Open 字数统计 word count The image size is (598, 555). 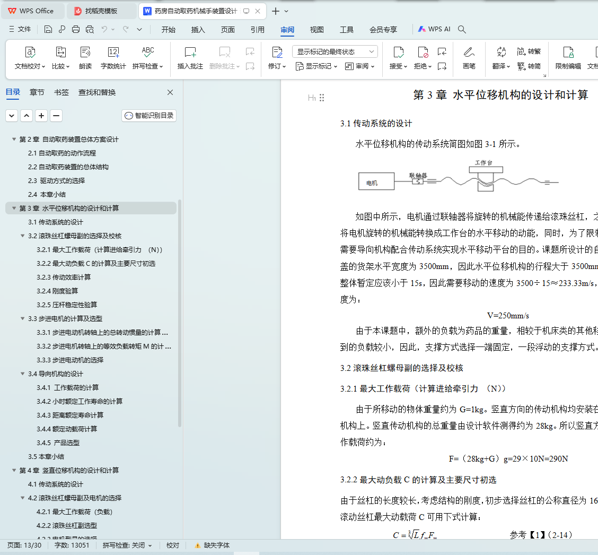coord(113,58)
